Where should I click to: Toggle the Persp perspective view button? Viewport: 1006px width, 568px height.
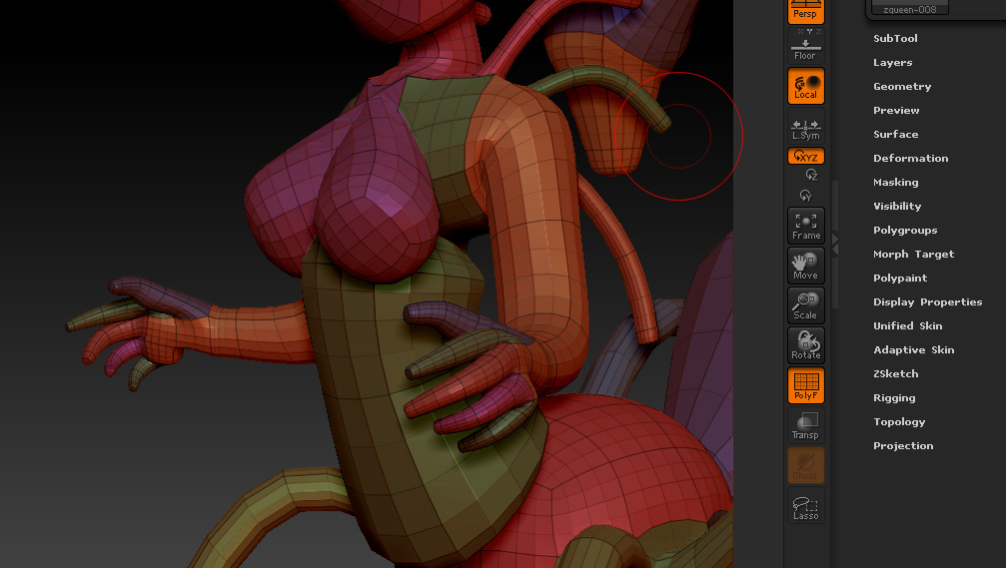805,11
